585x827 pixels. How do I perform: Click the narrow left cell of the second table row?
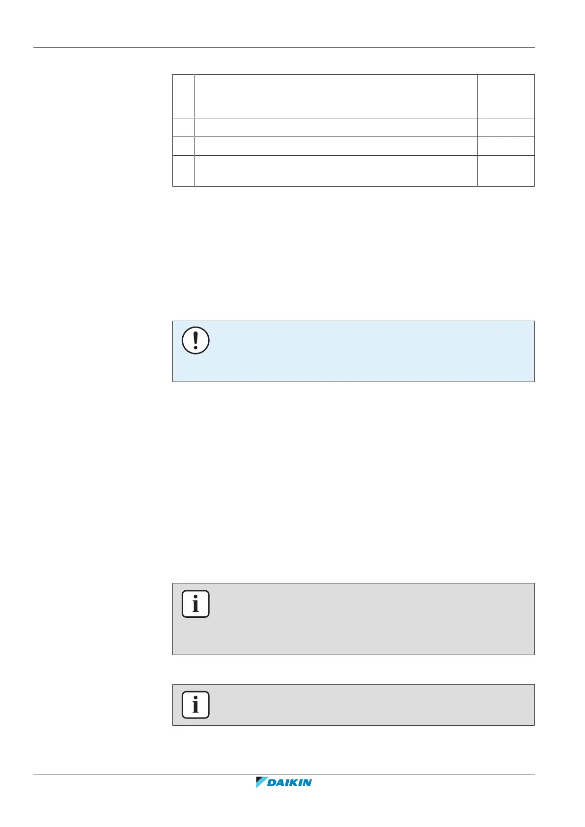tap(184, 127)
